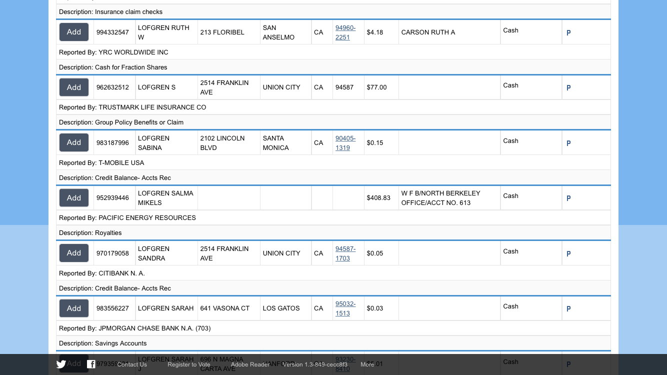The height and width of the screenshot is (375, 667).
Task: Open the Twitter icon in footer
Action: pyautogui.click(x=61, y=364)
